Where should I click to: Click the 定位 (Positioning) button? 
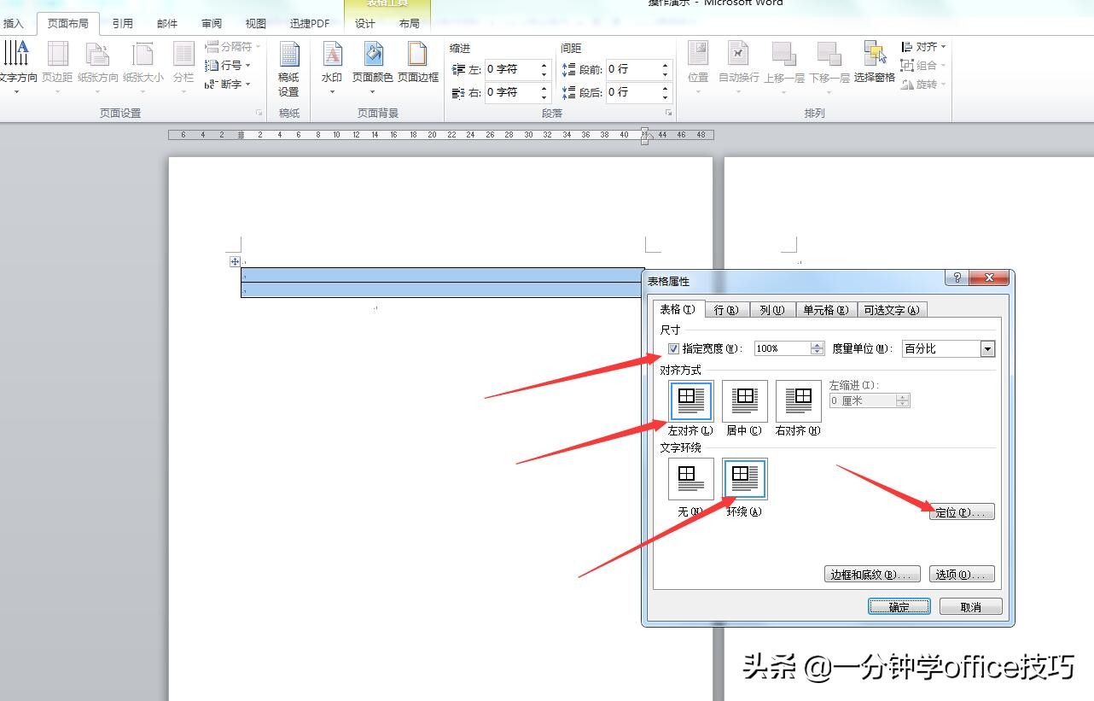click(962, 511)
